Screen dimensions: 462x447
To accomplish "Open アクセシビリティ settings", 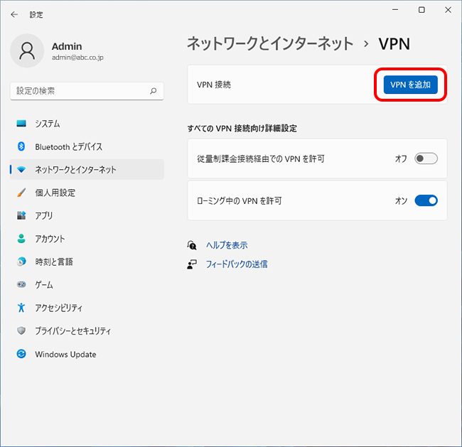I will [x=87, y=307].
